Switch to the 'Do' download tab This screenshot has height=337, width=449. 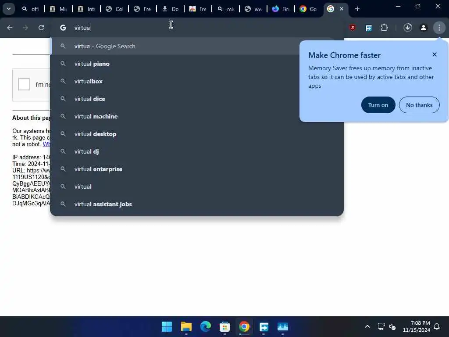[171, 9]
